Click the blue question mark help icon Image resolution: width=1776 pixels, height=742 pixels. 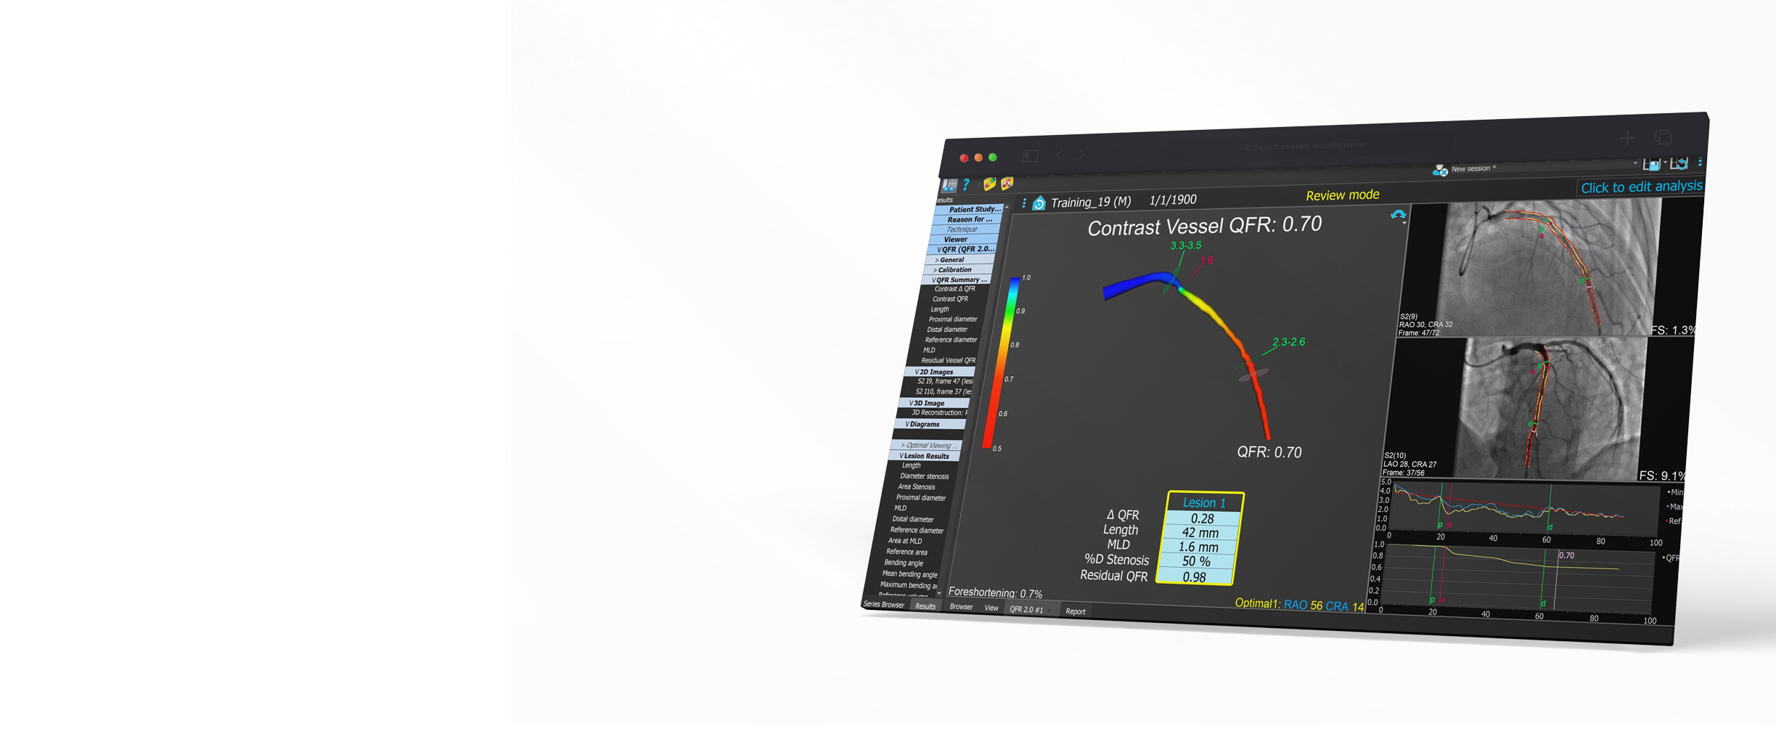(966, 185)
